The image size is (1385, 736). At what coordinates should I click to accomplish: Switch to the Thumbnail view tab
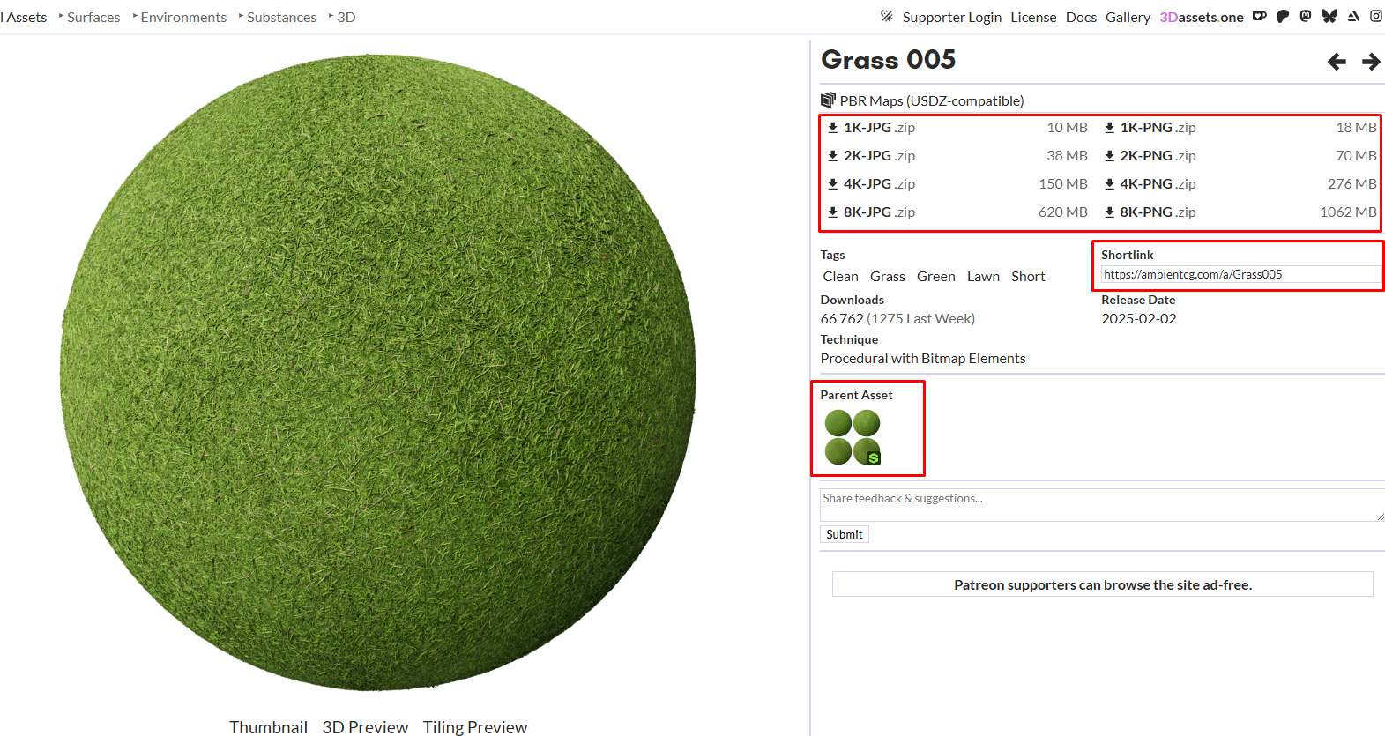tap(268, 726)
